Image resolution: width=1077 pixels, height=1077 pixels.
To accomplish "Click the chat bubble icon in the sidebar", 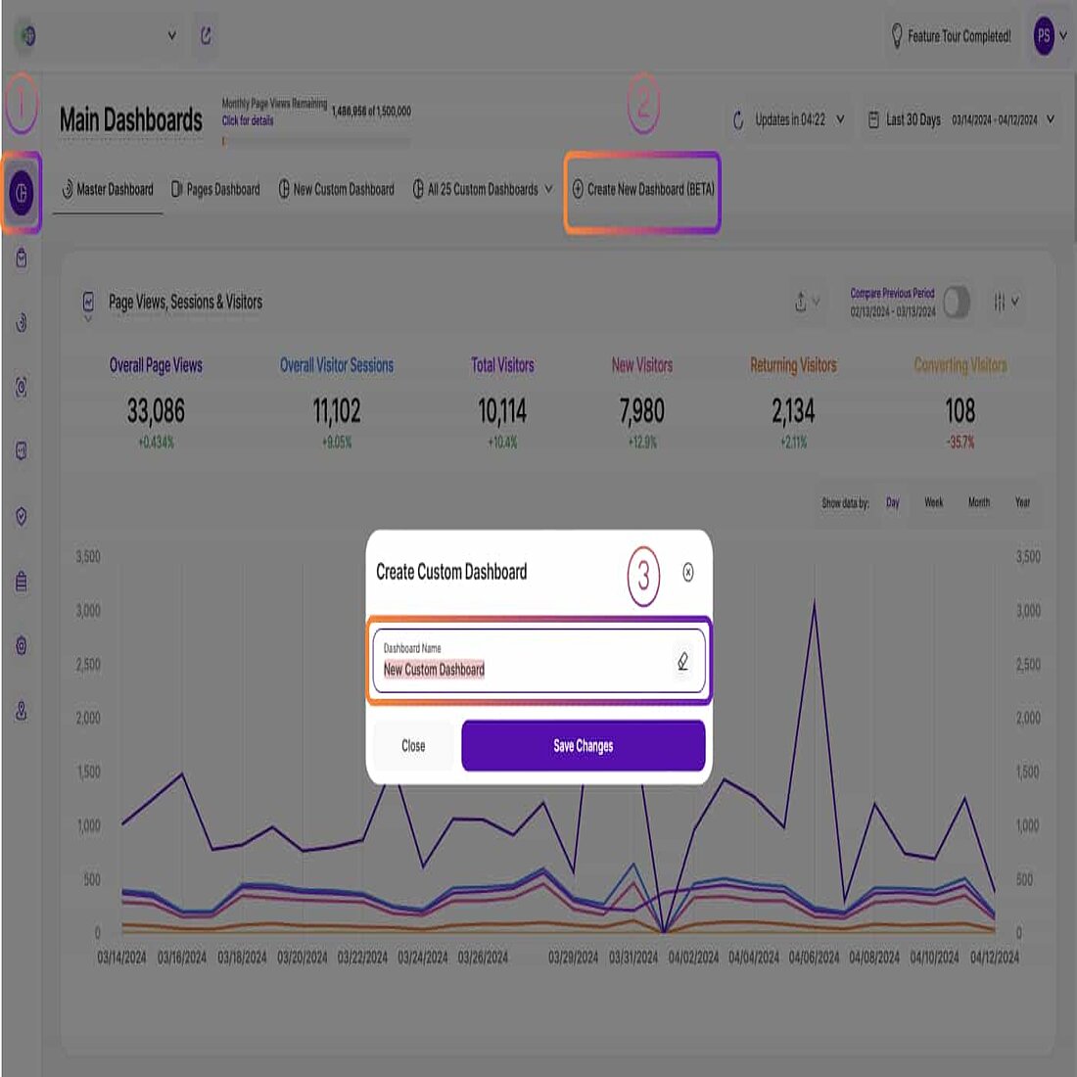I will (x=20, y=451).
